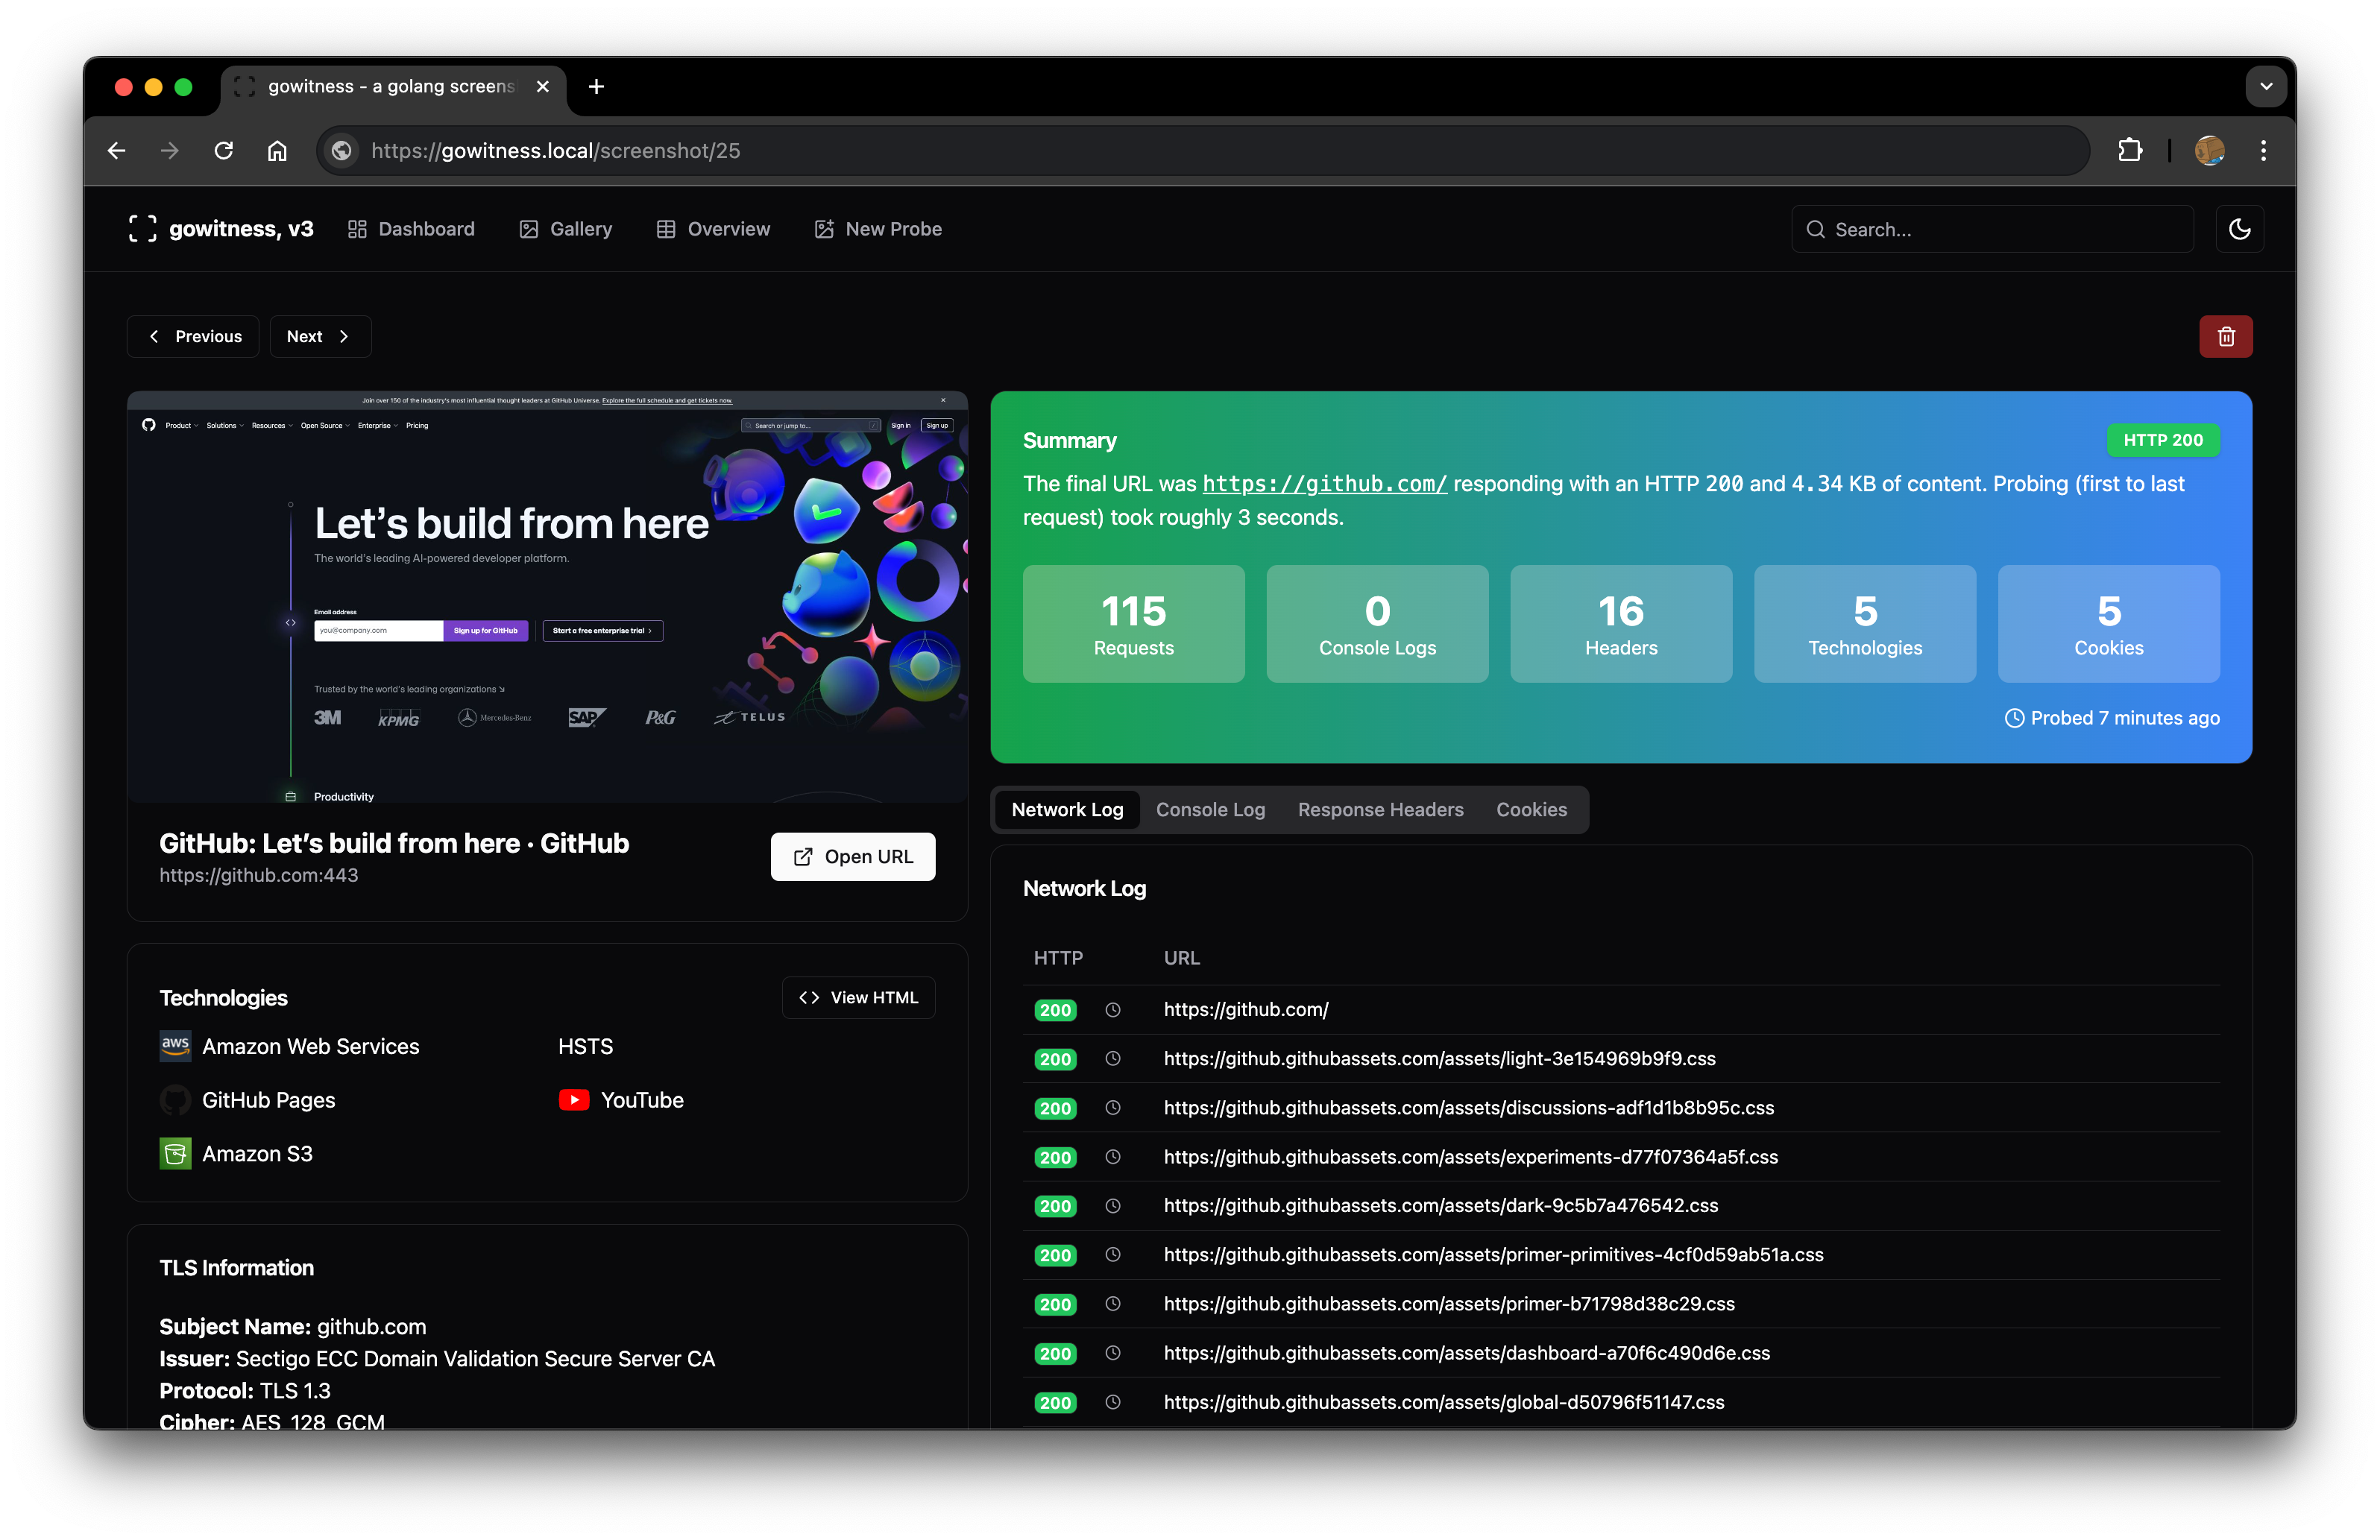Open browser extensions puzzle icon
Image resolution: width=2380 pixels, height=1540 pixels.
click(2130, 150)
